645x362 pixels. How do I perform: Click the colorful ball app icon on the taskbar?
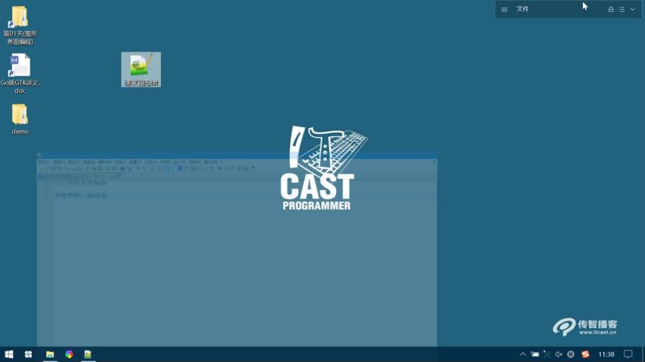pos(69,354)
